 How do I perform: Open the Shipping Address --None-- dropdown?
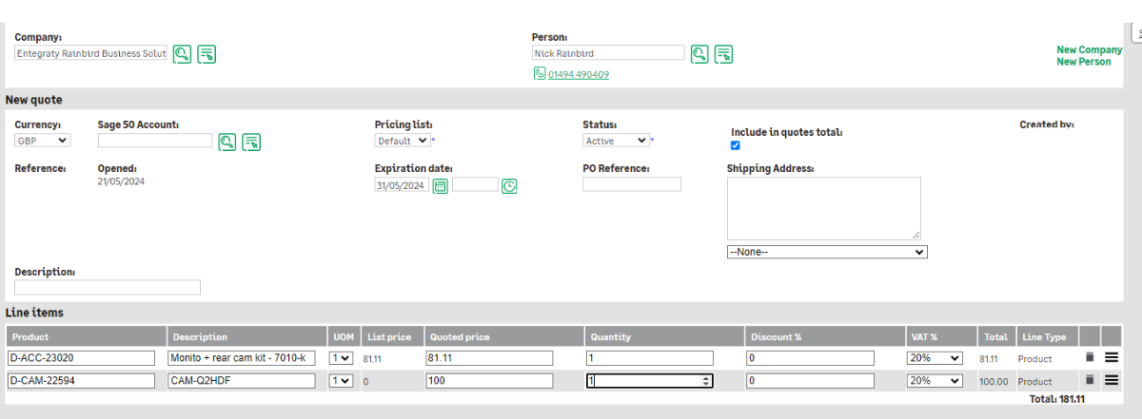tap(827, 252)
